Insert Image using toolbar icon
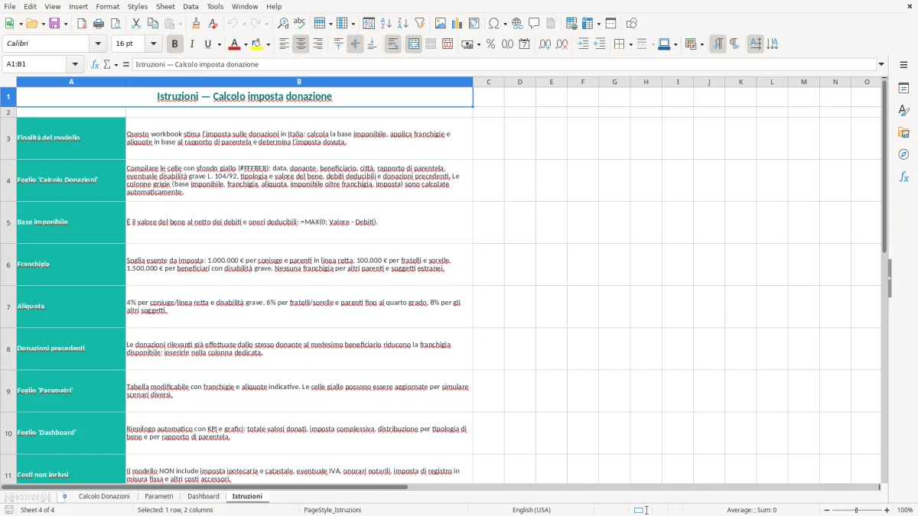918x516 pixels. [441, 24]
